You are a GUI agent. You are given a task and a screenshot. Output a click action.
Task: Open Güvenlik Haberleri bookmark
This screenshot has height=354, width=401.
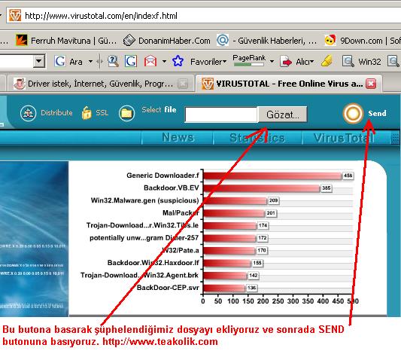coord(267,41)
